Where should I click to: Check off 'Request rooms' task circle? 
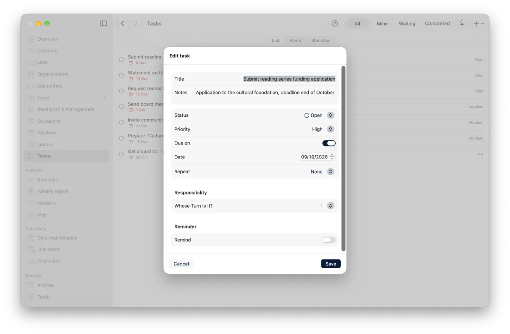121,91
